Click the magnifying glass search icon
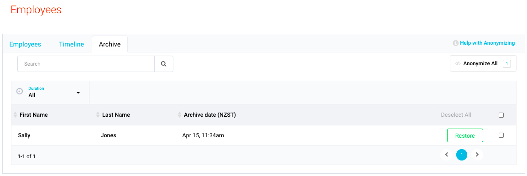The width and height of the screenshot is (527, 176). click(x=164, y=64)
